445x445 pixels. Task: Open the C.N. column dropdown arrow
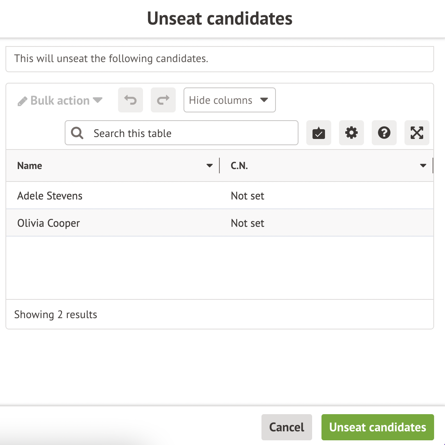(x=423, y=166)
